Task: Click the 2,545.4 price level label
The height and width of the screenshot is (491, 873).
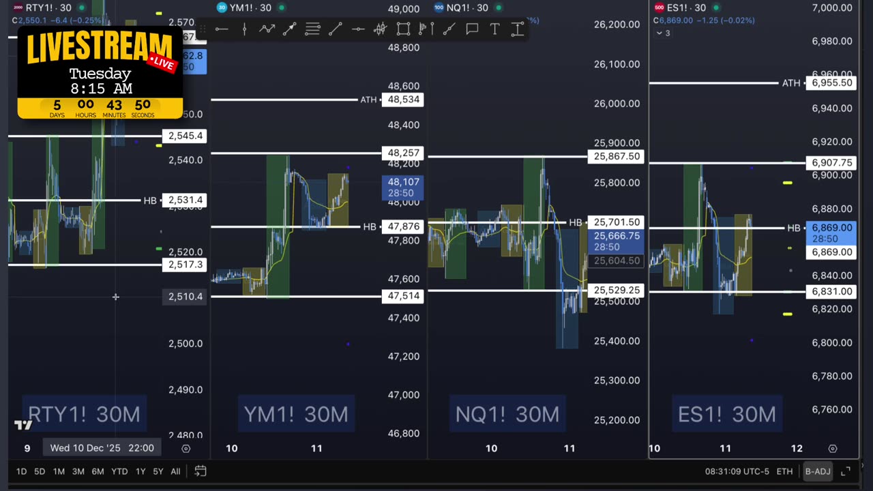Action: tap(185, 136)
